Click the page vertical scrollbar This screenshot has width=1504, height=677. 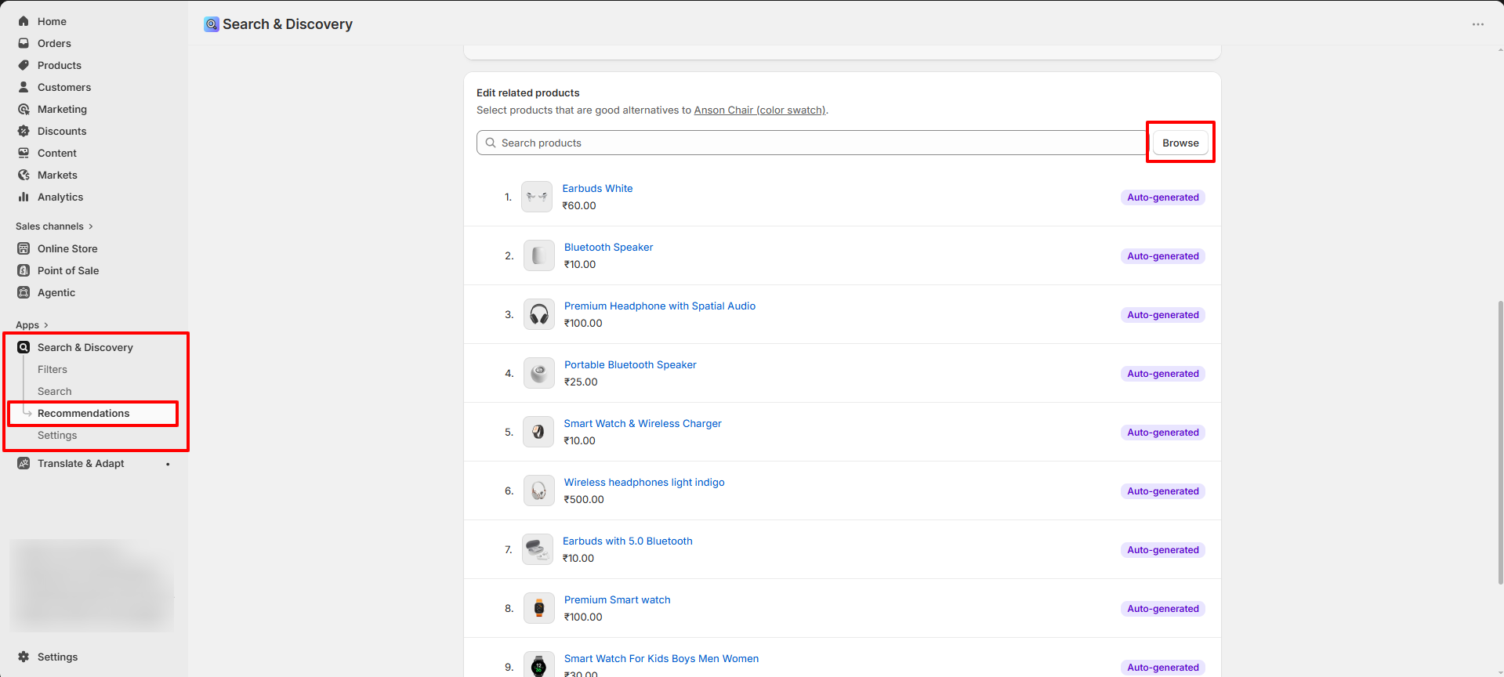pos(1500,443)
